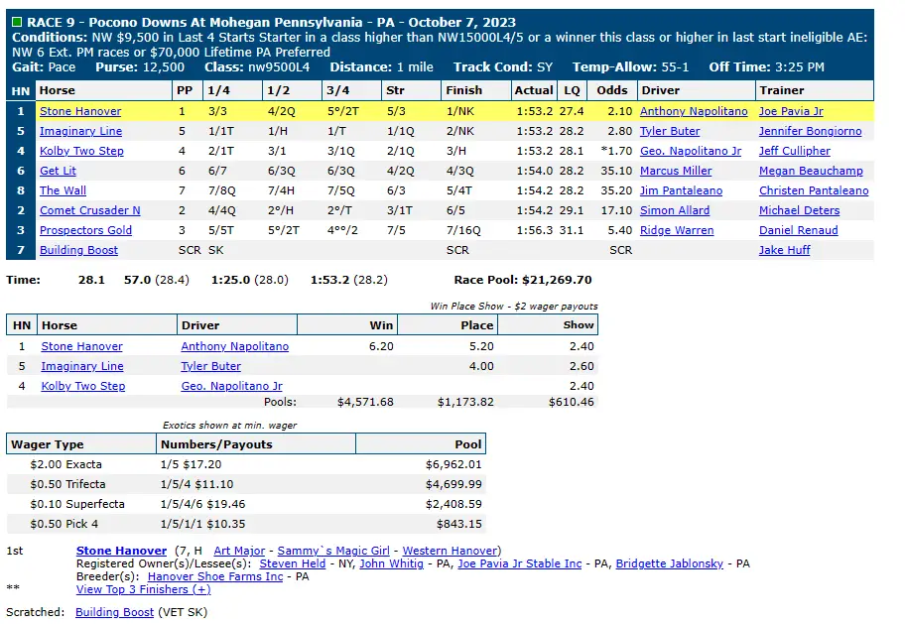This screenshot has width=905, height=624.
Task: Open owner John Whitig link
Action: (391, 563)
